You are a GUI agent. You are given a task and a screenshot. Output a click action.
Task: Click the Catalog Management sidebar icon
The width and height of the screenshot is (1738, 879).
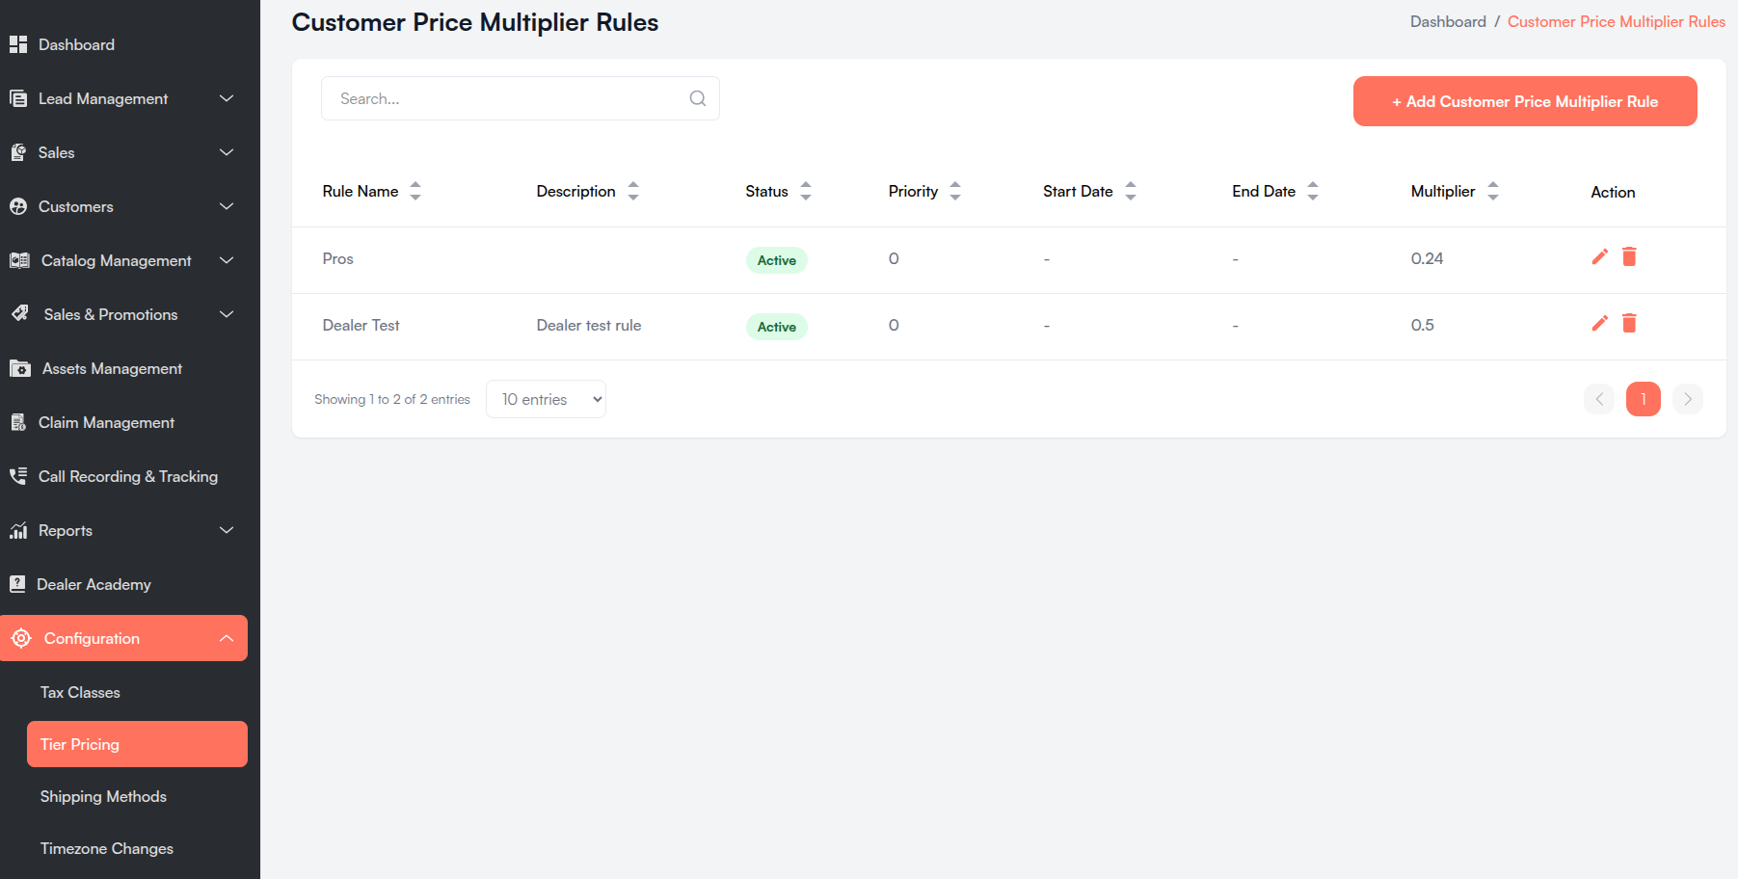coord(19,260)
